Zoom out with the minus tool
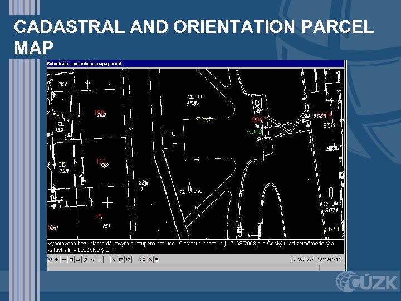This screenshot has height=301, width=401. coord(64,260)
